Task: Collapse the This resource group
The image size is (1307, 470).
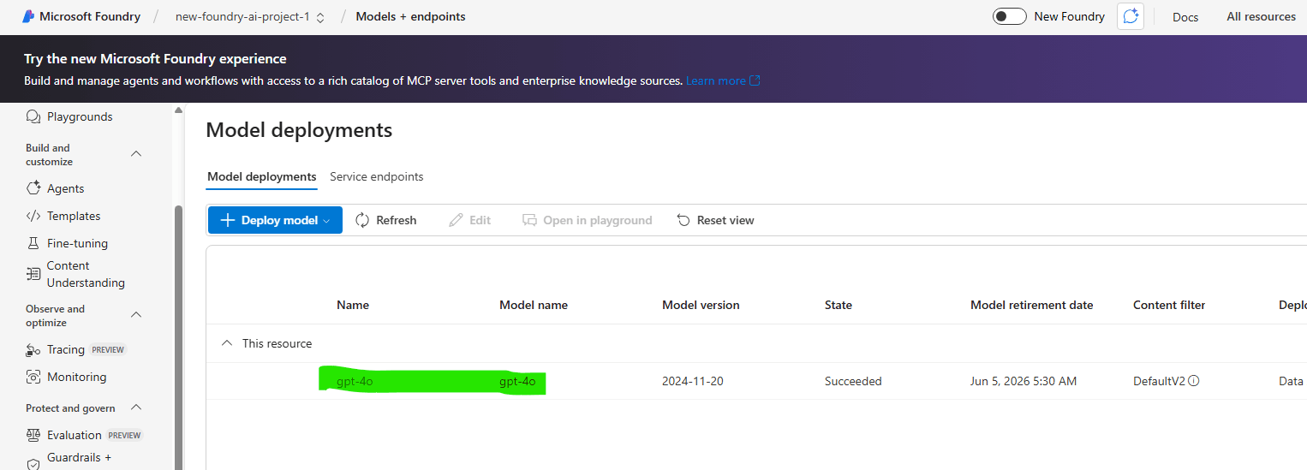Action: [x=227, y=343]
